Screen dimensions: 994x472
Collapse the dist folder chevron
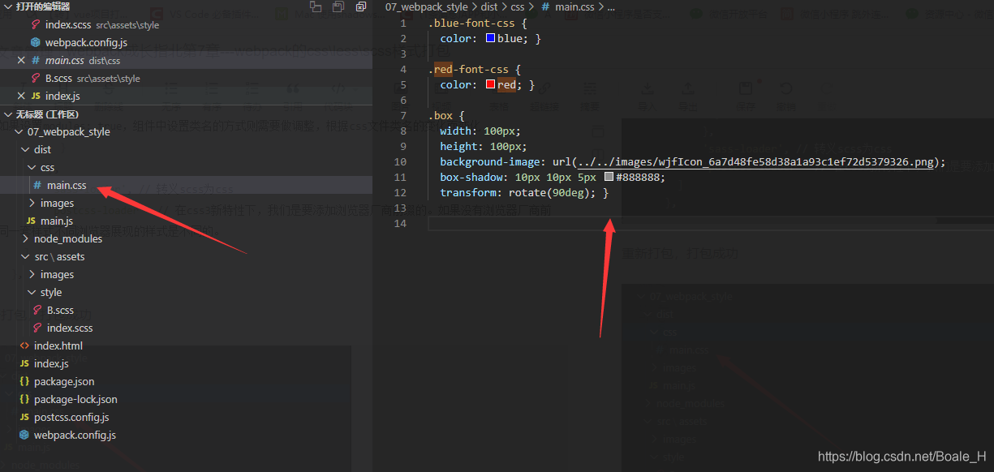click(x=25, y=149)
